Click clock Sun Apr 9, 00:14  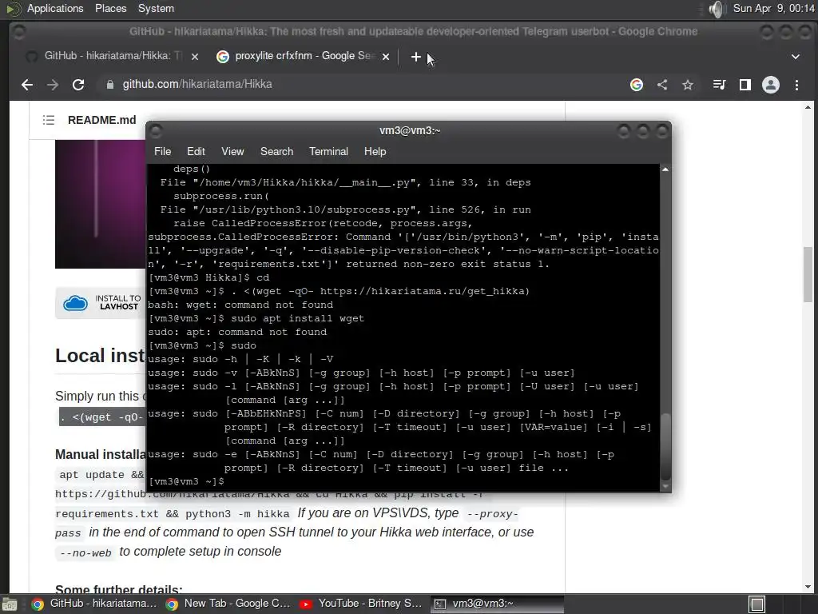coord(773,8)
